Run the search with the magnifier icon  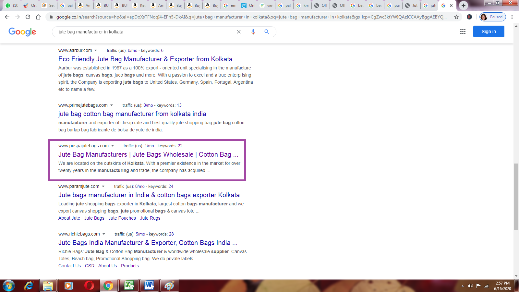tap(267, 32)
